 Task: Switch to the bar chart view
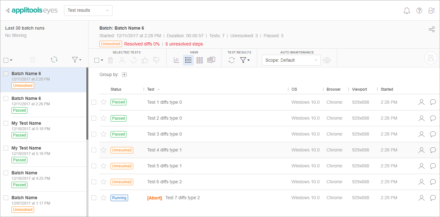pyautogui.click(x=177, y=60)
